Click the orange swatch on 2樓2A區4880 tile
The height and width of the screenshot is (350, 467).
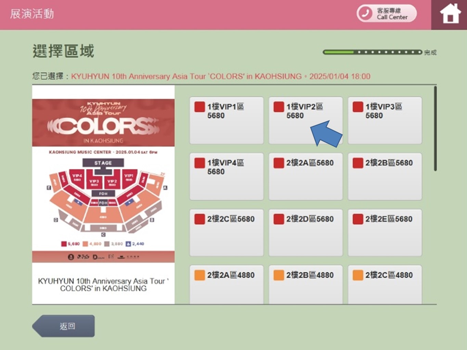pos(199,275)
